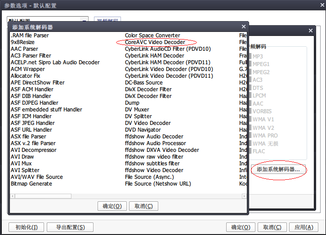This screenshot has height=235, width=326.
Task: Select AVI Mux entry
Action: pyautogui.click(x=21, y=164)
